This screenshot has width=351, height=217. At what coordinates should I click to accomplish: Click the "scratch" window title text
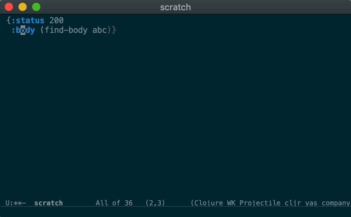[x=175, y=7]
